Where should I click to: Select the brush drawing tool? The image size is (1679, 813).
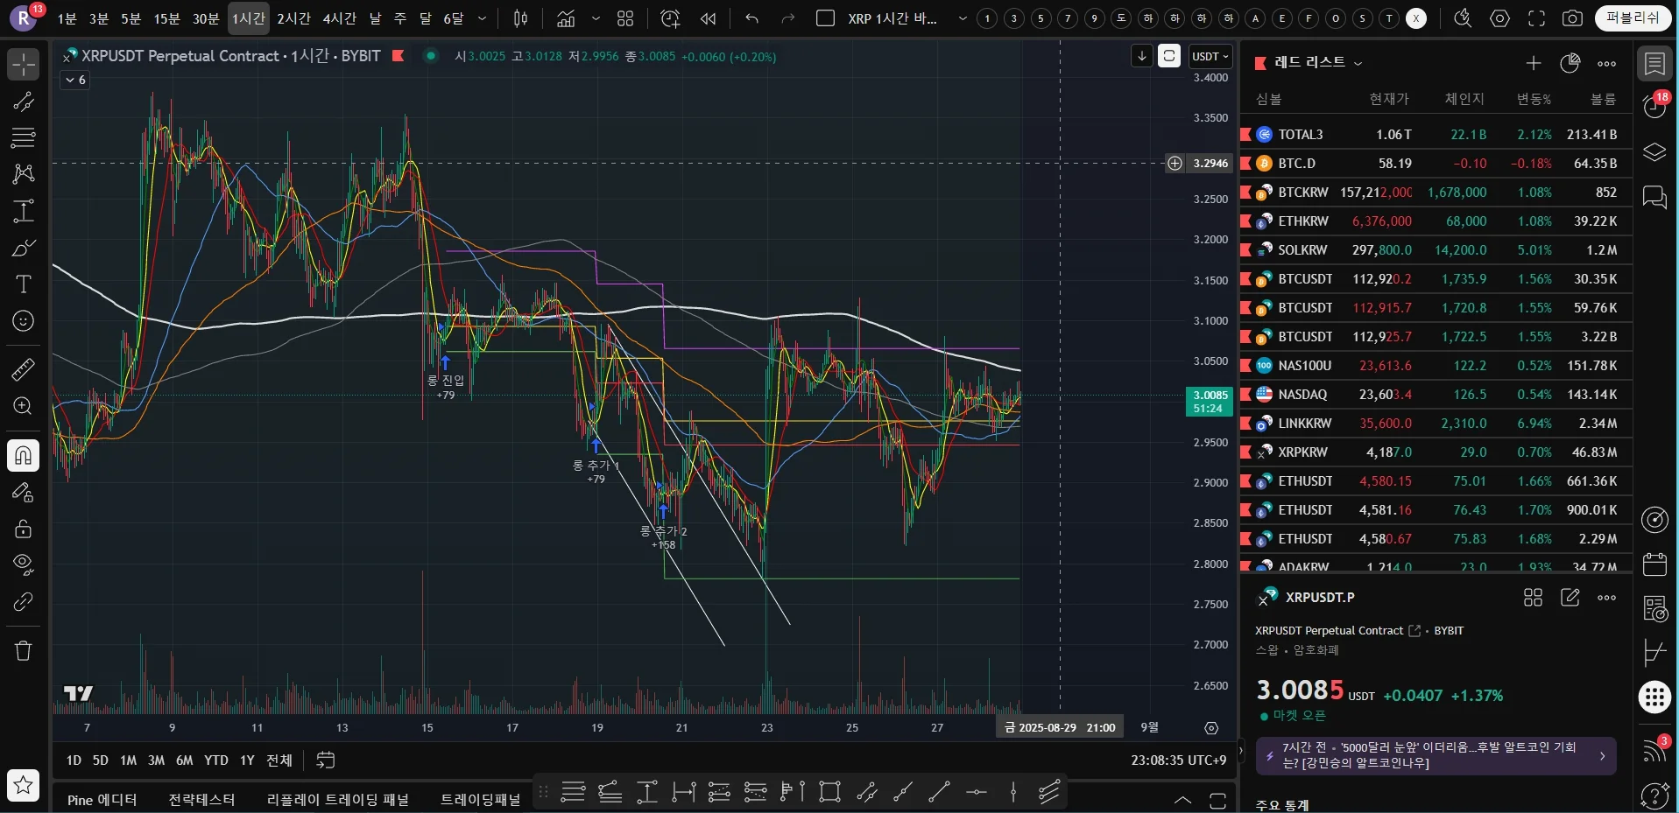24,249
